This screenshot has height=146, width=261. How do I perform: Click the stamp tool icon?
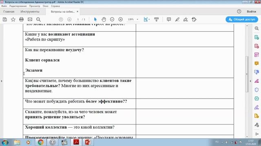(194, 19)
